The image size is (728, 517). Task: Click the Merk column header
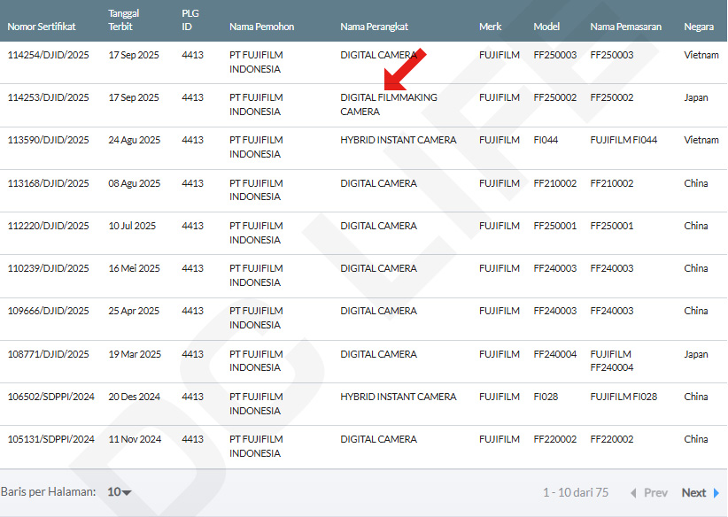tap(491, 27)
